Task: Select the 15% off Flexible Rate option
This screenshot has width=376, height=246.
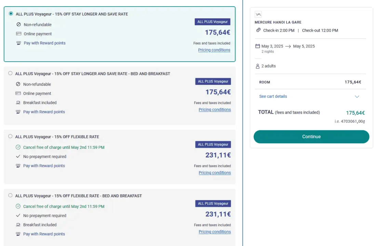Action: point(10,136)
